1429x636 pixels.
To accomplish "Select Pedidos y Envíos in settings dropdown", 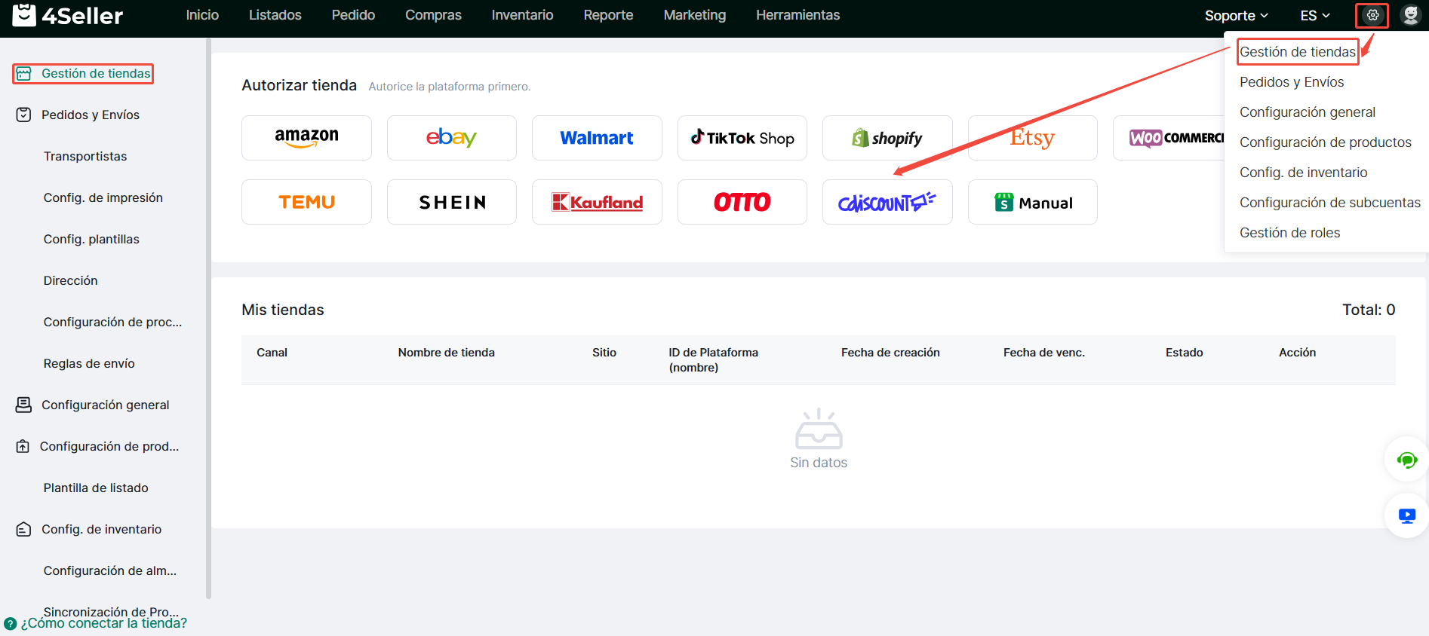I will pyautogui.click(x=1292, y=82).
